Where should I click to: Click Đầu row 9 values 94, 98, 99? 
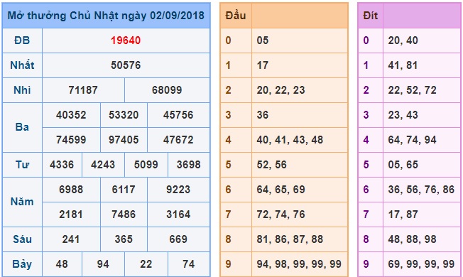pyautogui.click(x=299, y=264)
